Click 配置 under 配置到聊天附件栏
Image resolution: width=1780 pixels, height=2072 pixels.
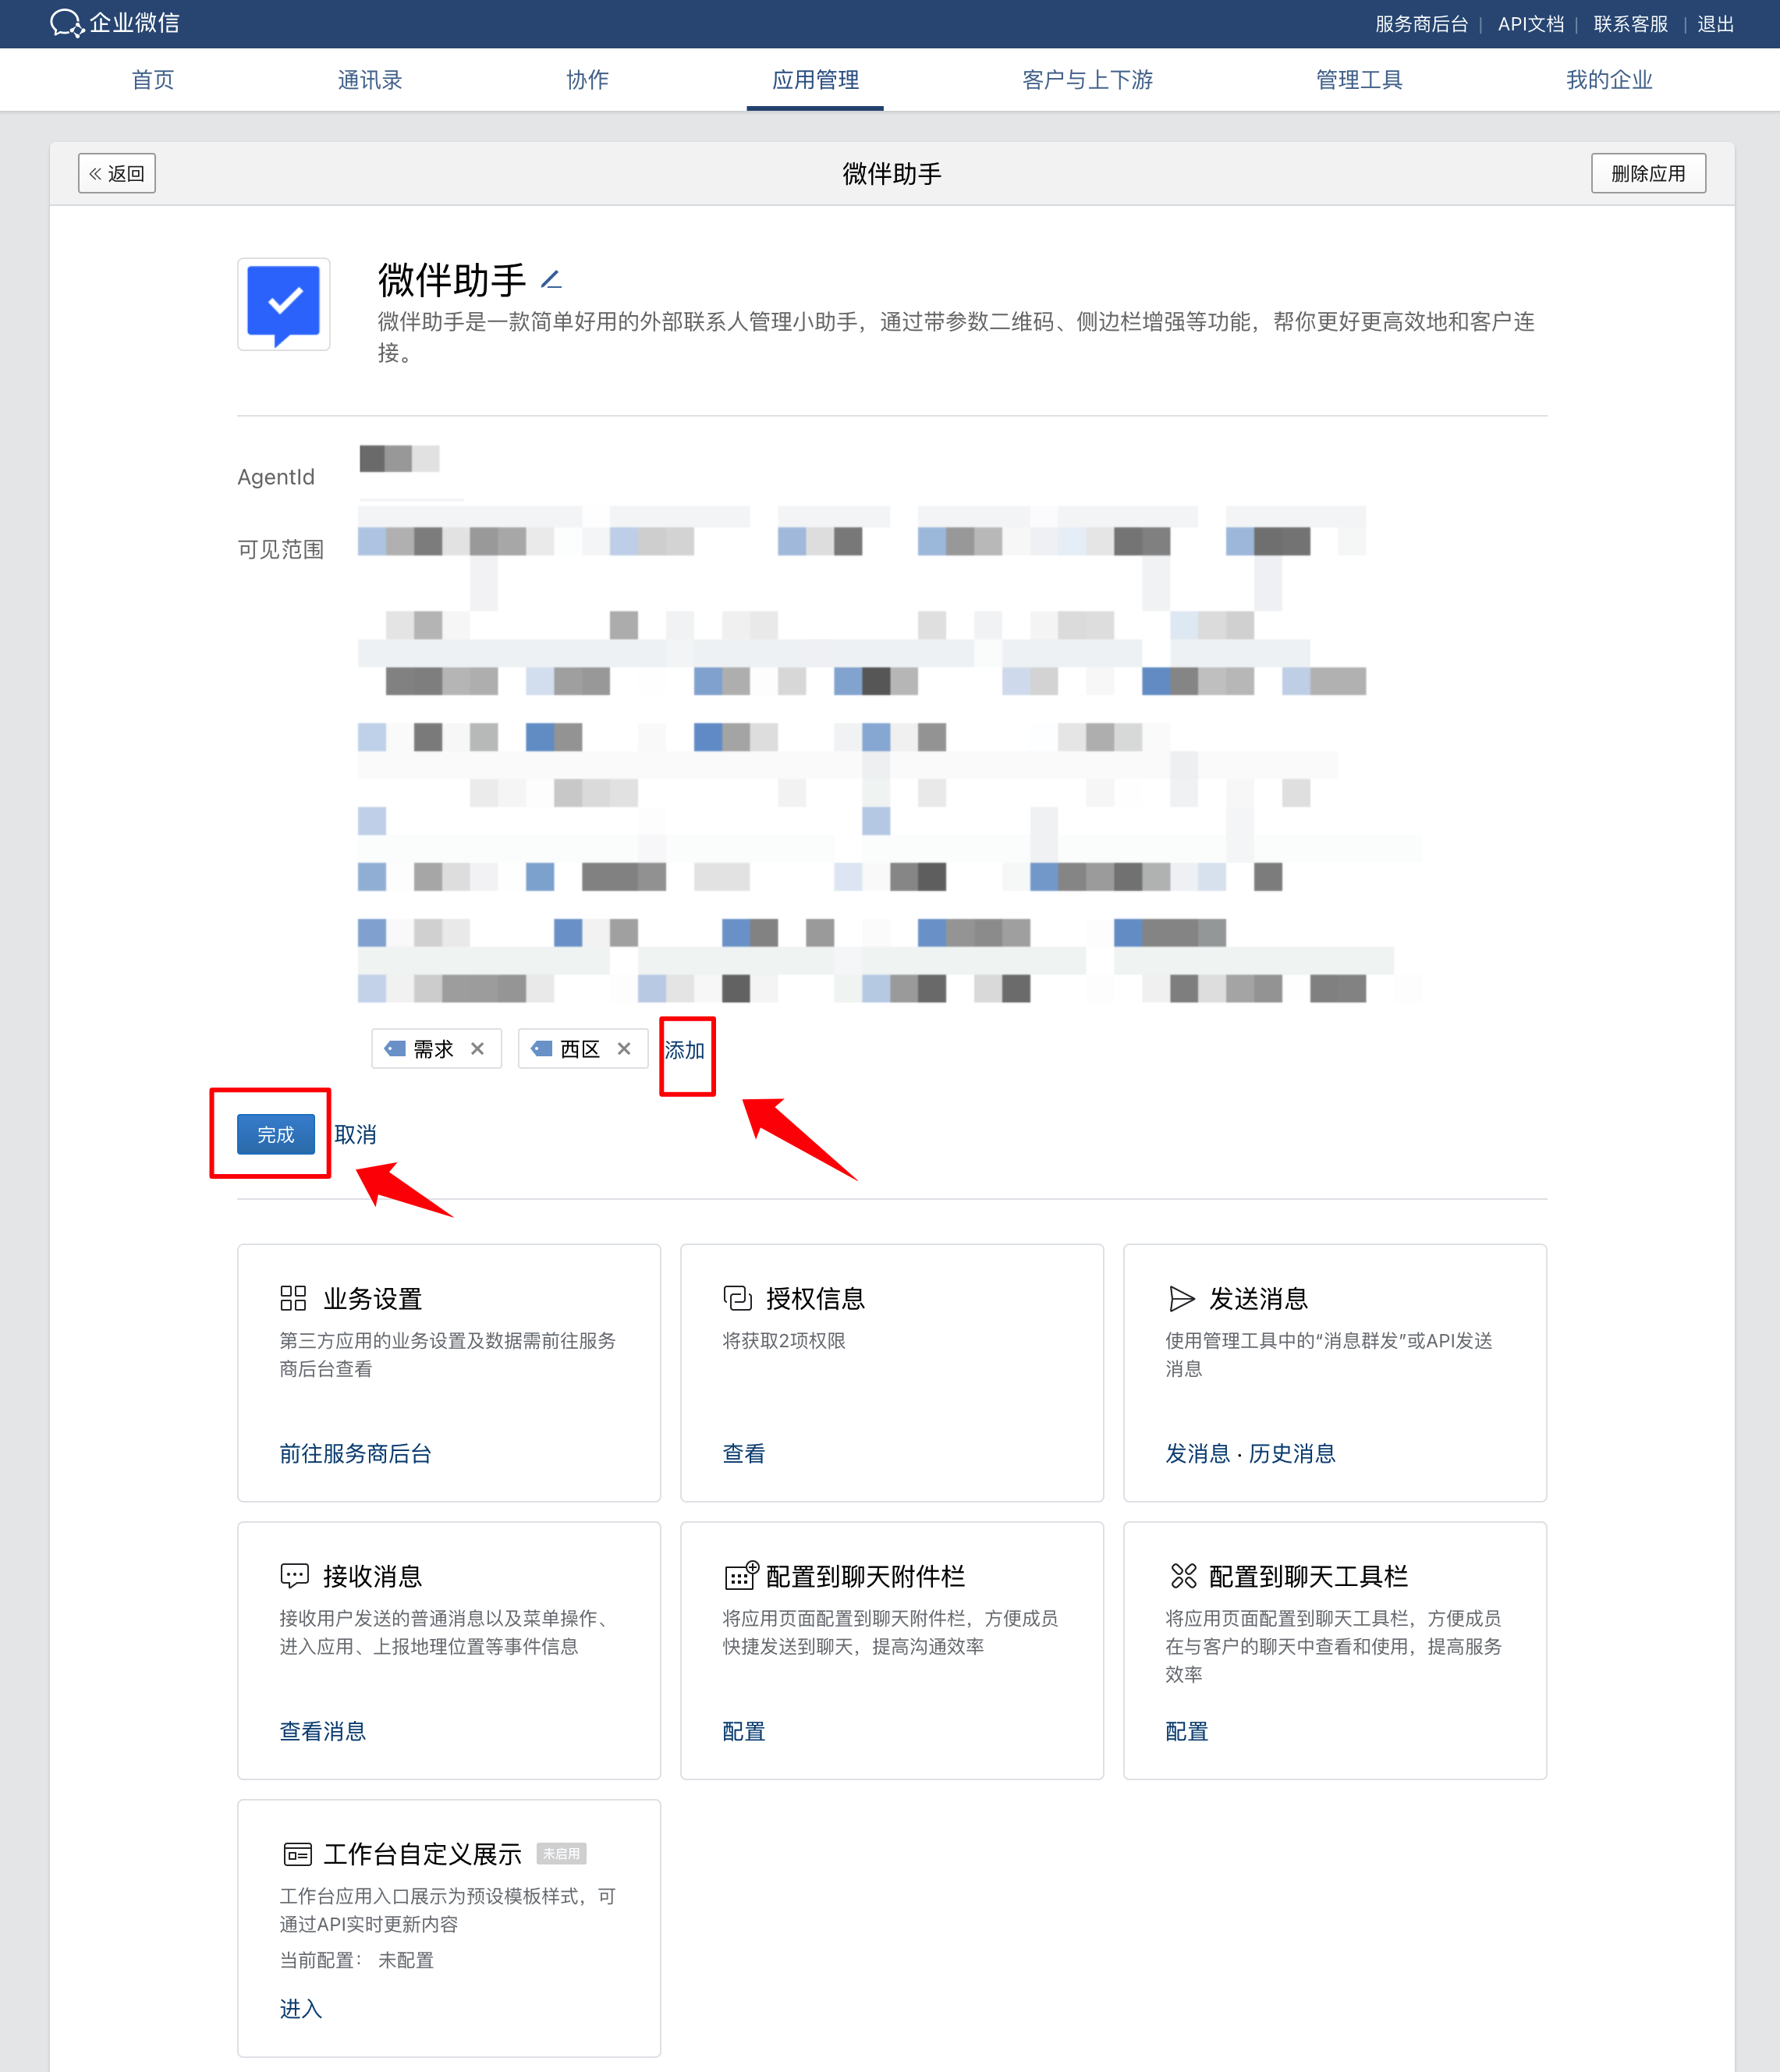click(744, 1731)
